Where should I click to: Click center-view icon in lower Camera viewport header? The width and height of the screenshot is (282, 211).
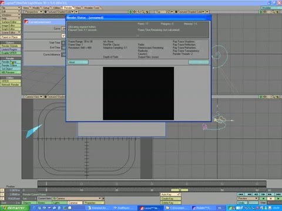point(261,97)
